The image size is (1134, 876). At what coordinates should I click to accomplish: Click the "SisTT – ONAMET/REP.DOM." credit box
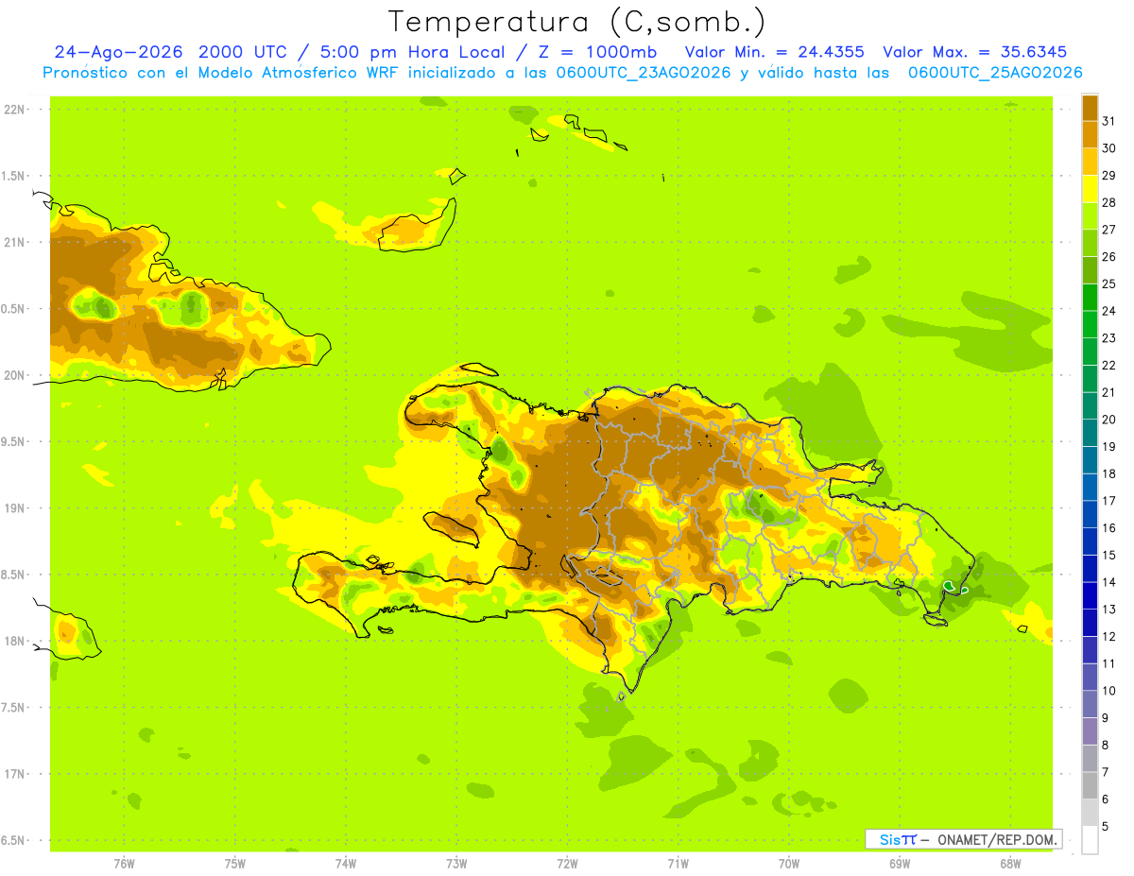963,839
